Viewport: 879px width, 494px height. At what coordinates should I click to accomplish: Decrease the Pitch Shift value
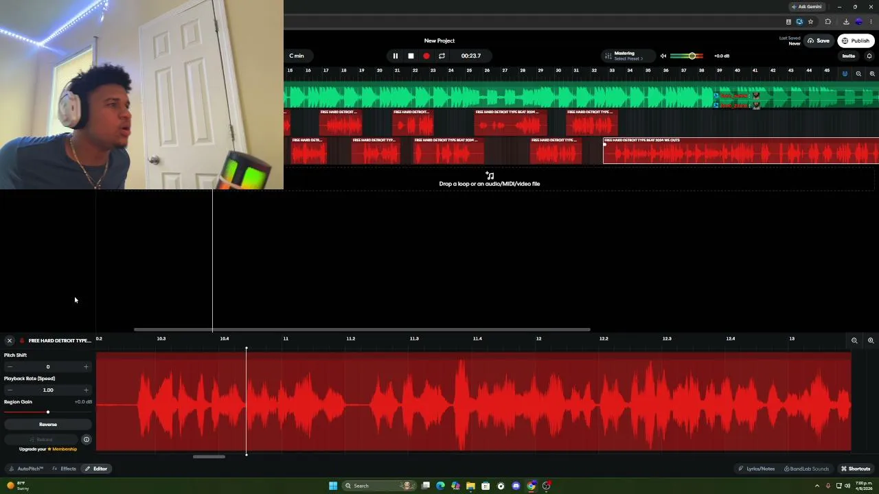[x=10, y=367]
